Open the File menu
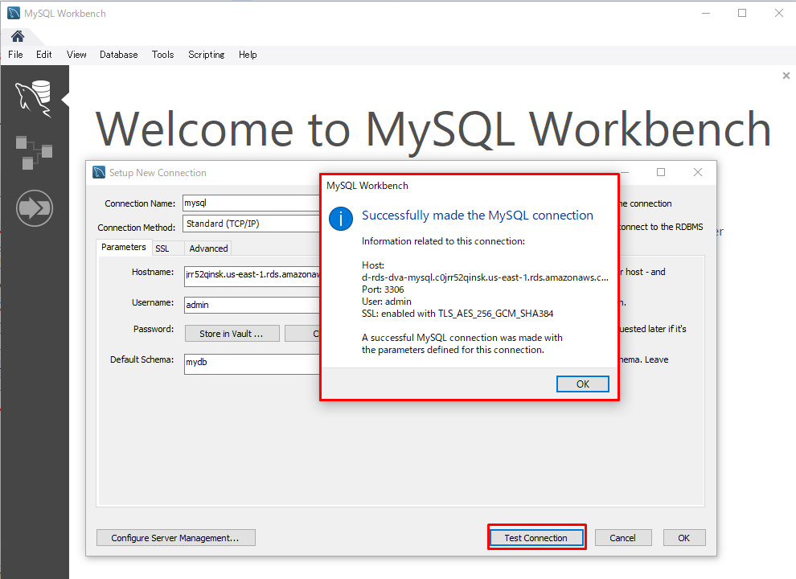The width and height of the screenshot is (796, 579). (x=15, y=55)
